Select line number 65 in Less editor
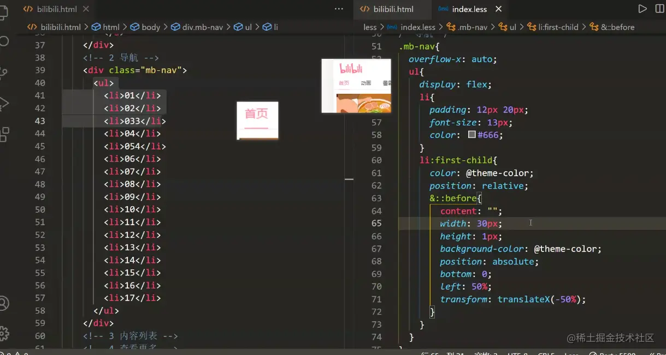 376,224
